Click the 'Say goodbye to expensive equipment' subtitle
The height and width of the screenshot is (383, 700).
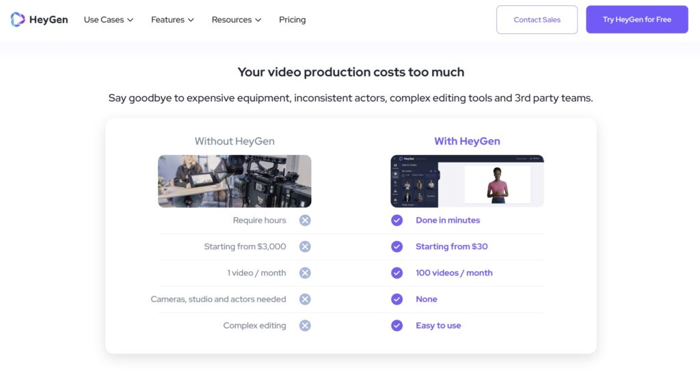(x=351, y=98)
